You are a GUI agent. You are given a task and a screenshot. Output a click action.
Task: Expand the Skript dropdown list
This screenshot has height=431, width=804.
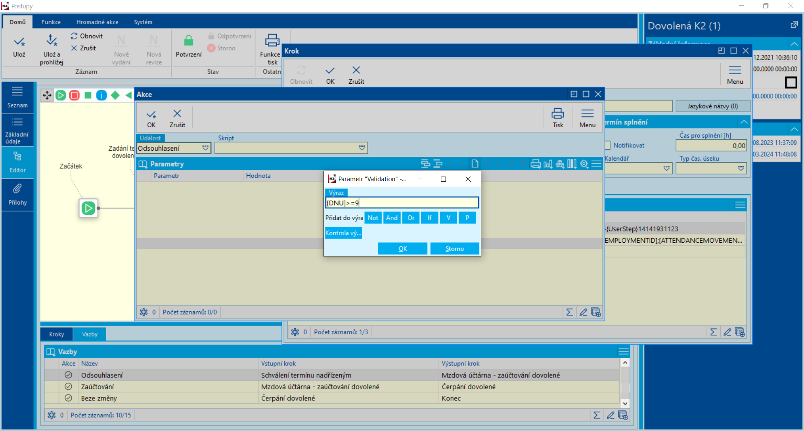click(x=362, y=148)
